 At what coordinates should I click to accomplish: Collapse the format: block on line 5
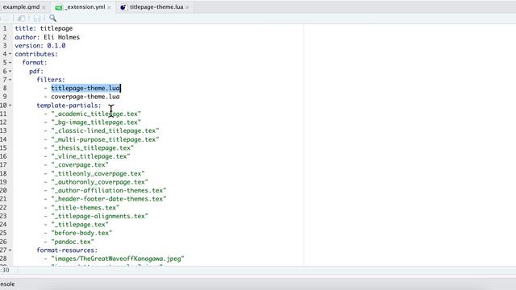pyautogui.click(x=10, y=63)
